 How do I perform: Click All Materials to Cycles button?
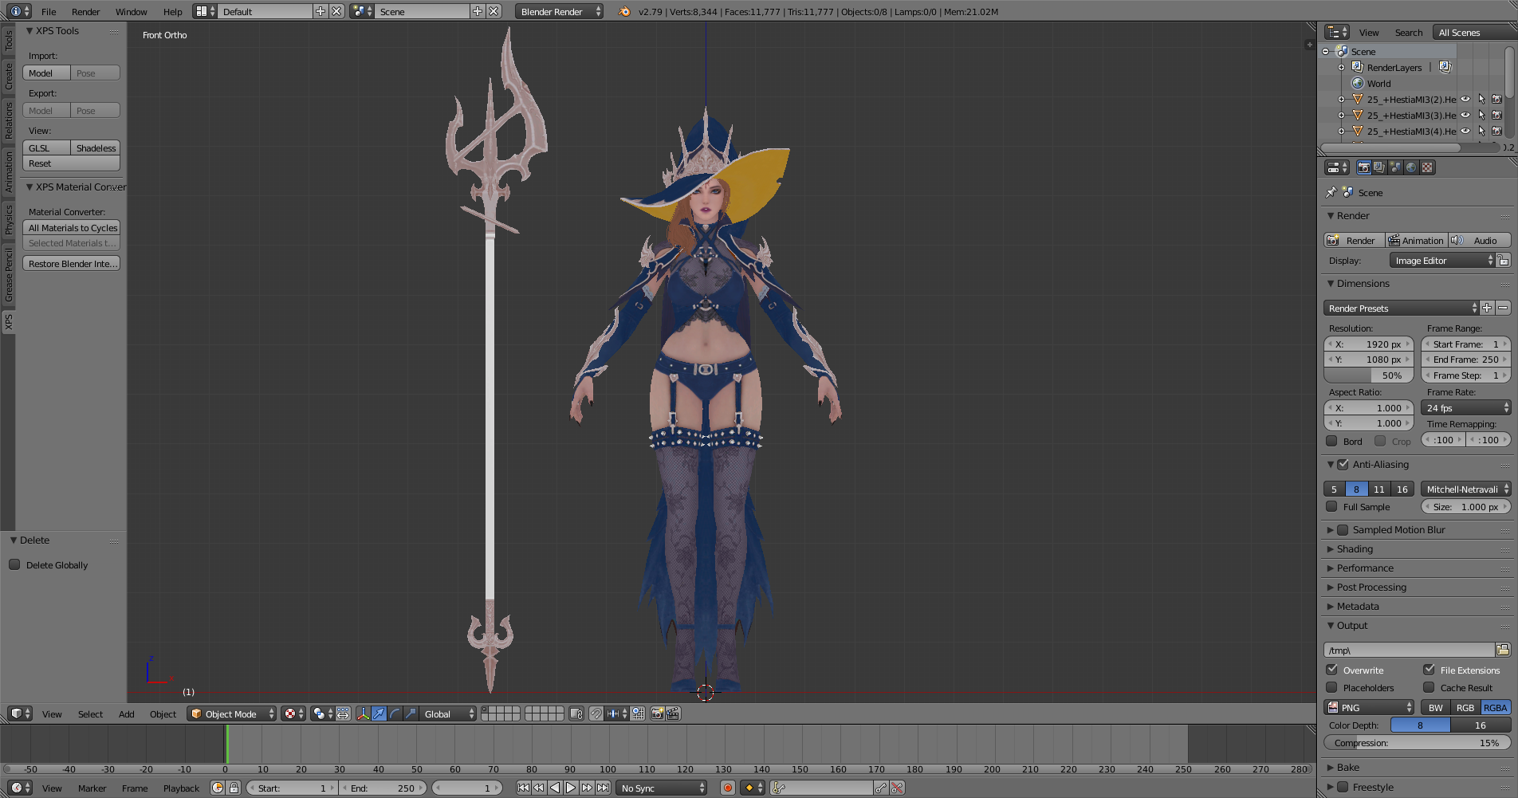(72, 227)
